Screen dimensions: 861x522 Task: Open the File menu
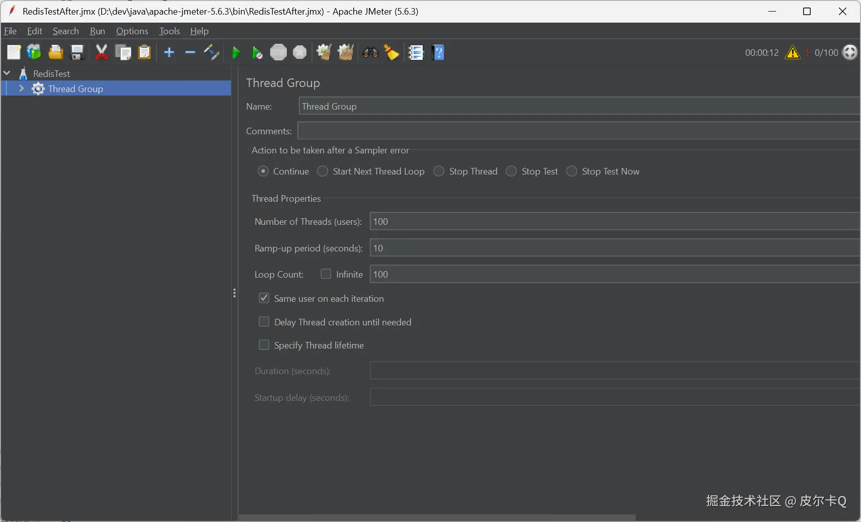[x=10, y=31]
